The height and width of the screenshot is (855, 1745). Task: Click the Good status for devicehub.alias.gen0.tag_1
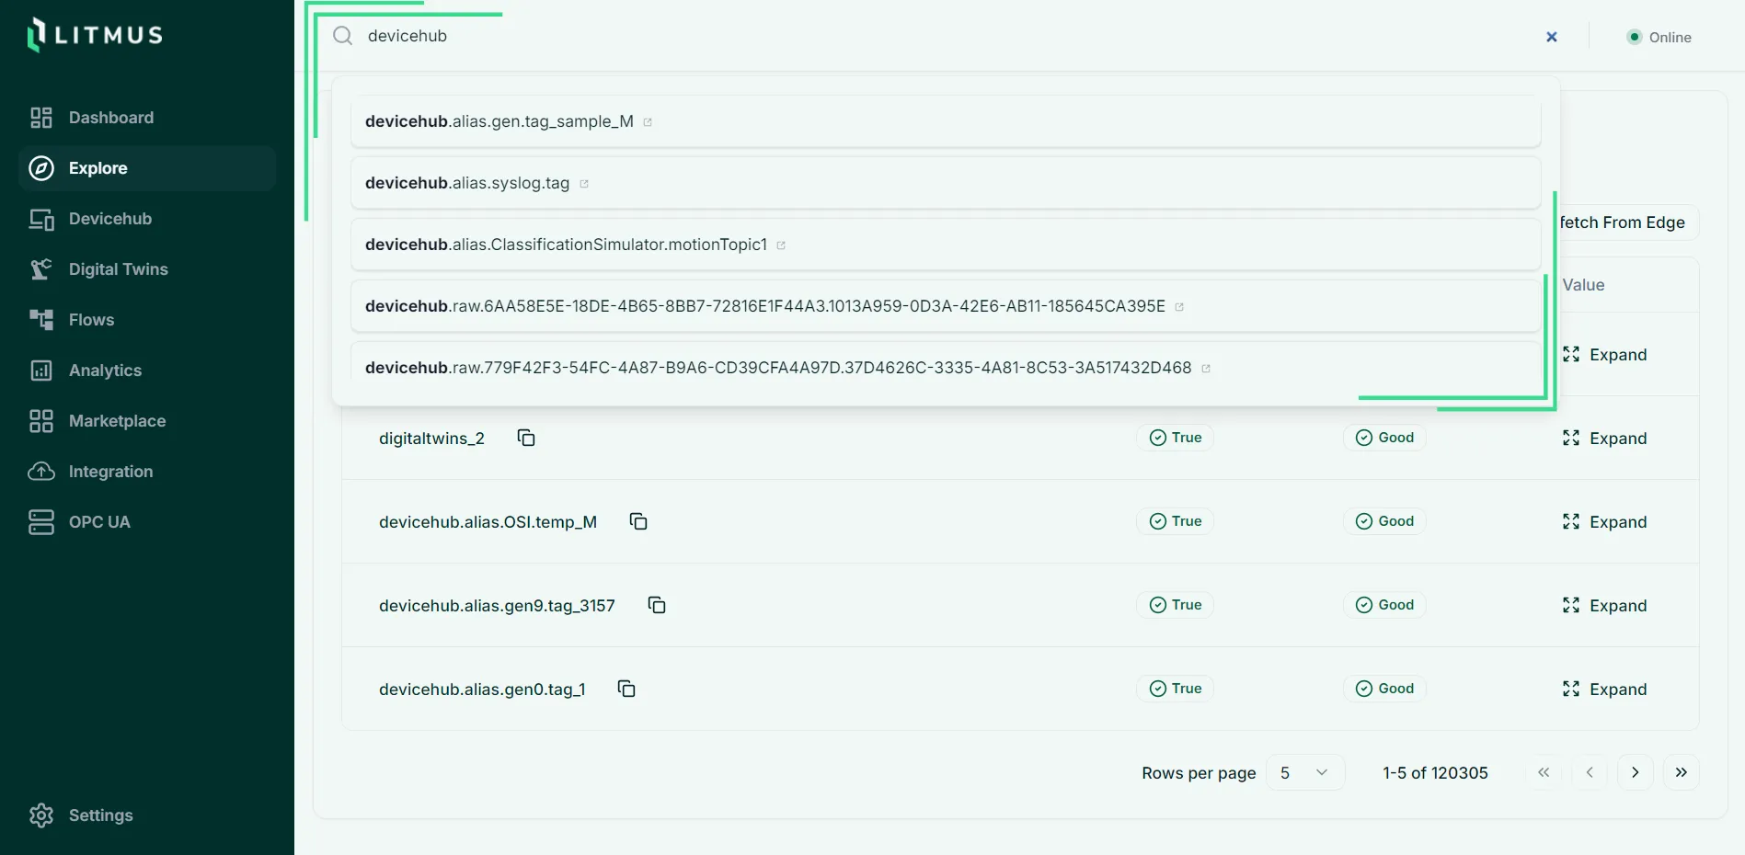tap(1384, 689)
